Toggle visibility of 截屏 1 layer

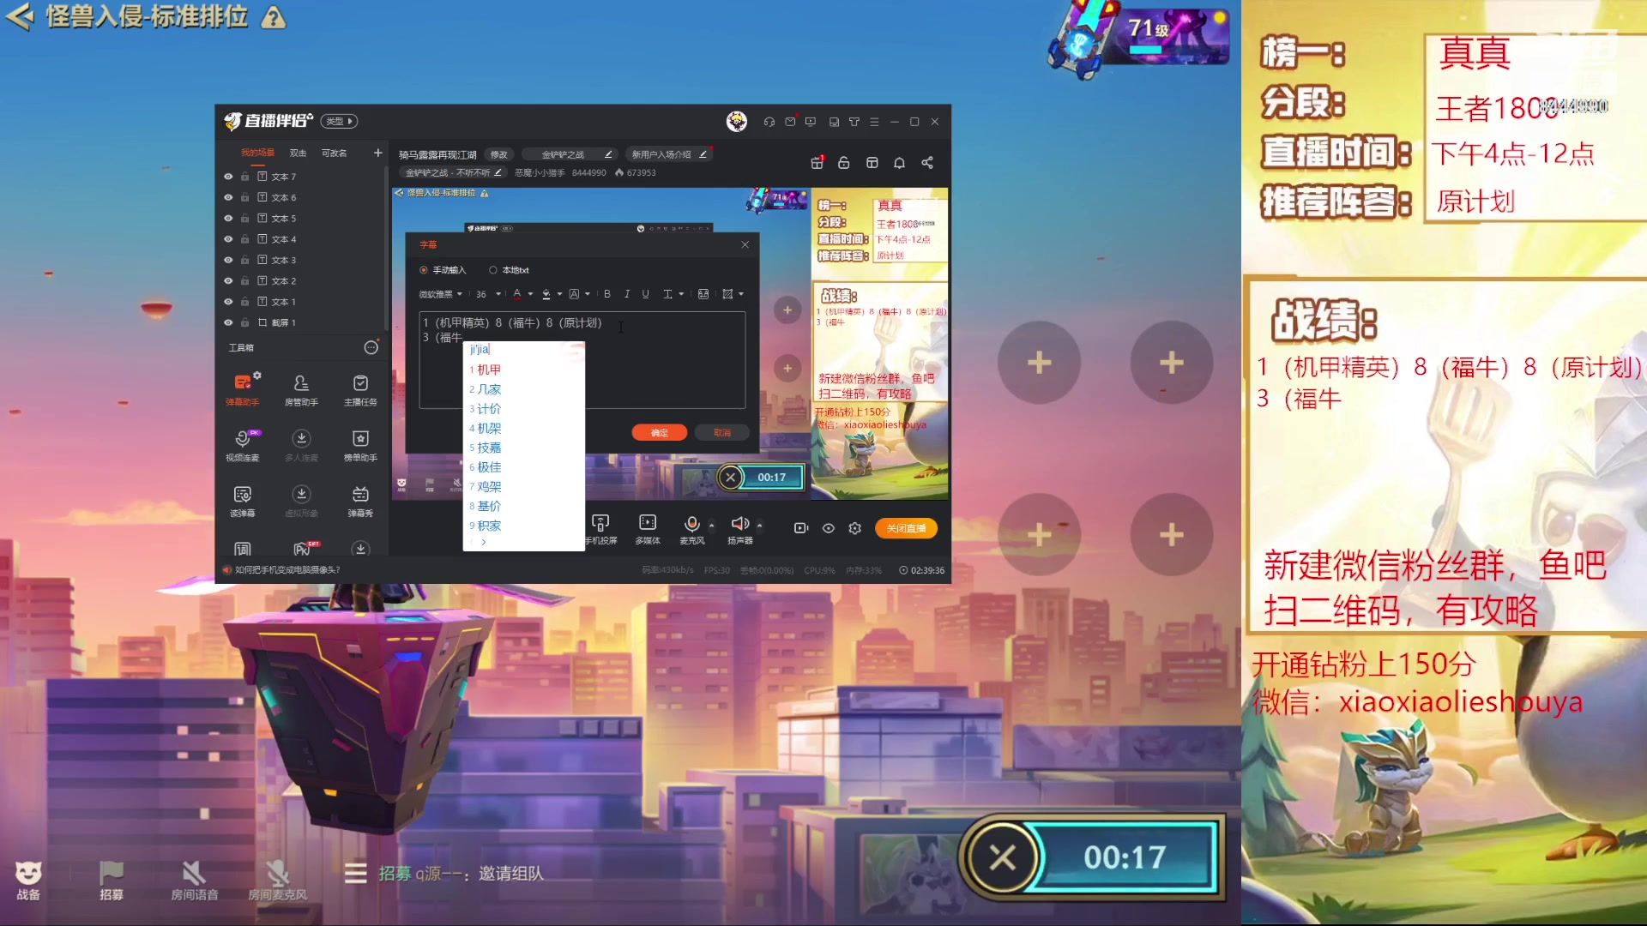click(x=228, y=322)
